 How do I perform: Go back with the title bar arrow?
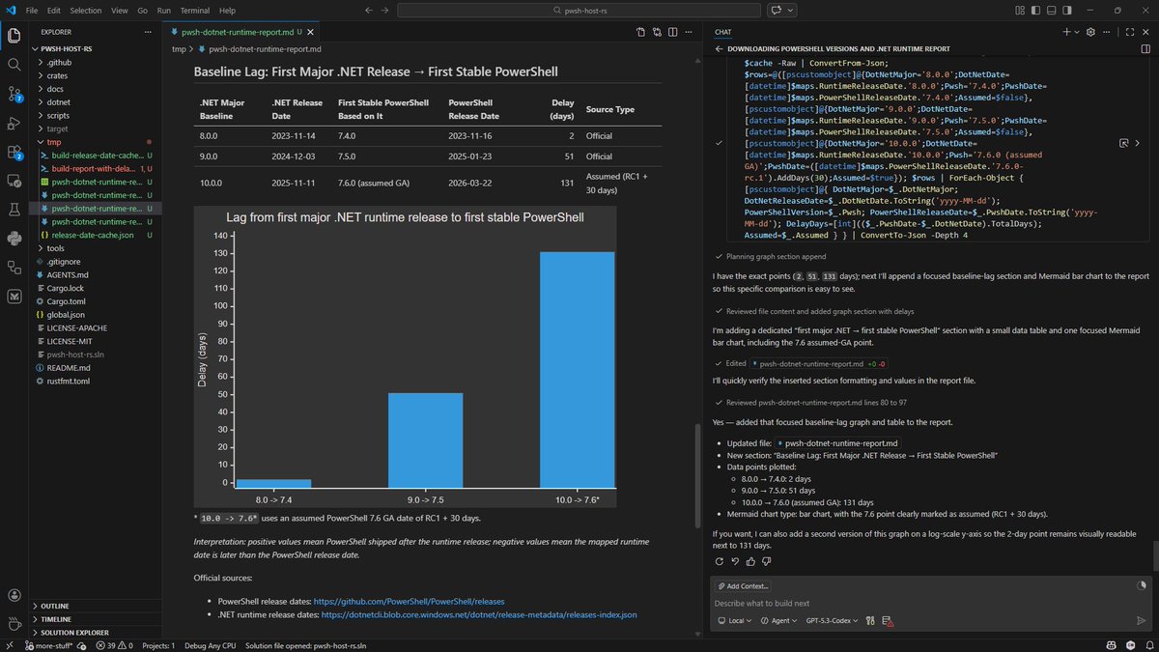(x=370, y=10)
